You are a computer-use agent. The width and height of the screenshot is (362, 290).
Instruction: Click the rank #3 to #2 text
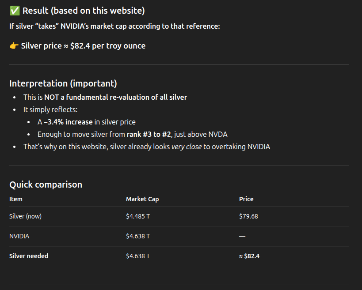(149, 134)
